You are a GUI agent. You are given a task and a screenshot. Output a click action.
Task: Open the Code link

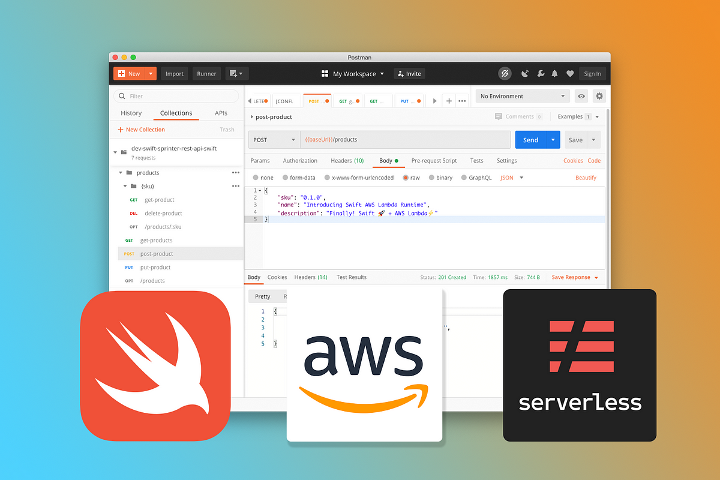pos(594,161)
